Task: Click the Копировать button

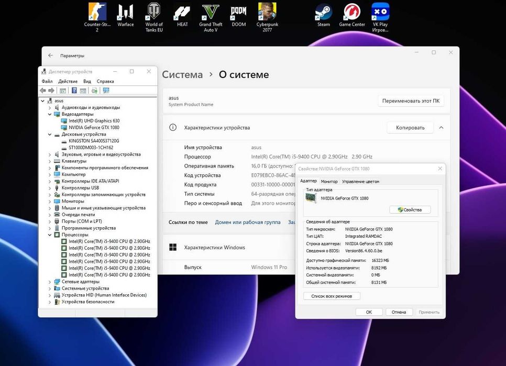Action: point(410,128)
